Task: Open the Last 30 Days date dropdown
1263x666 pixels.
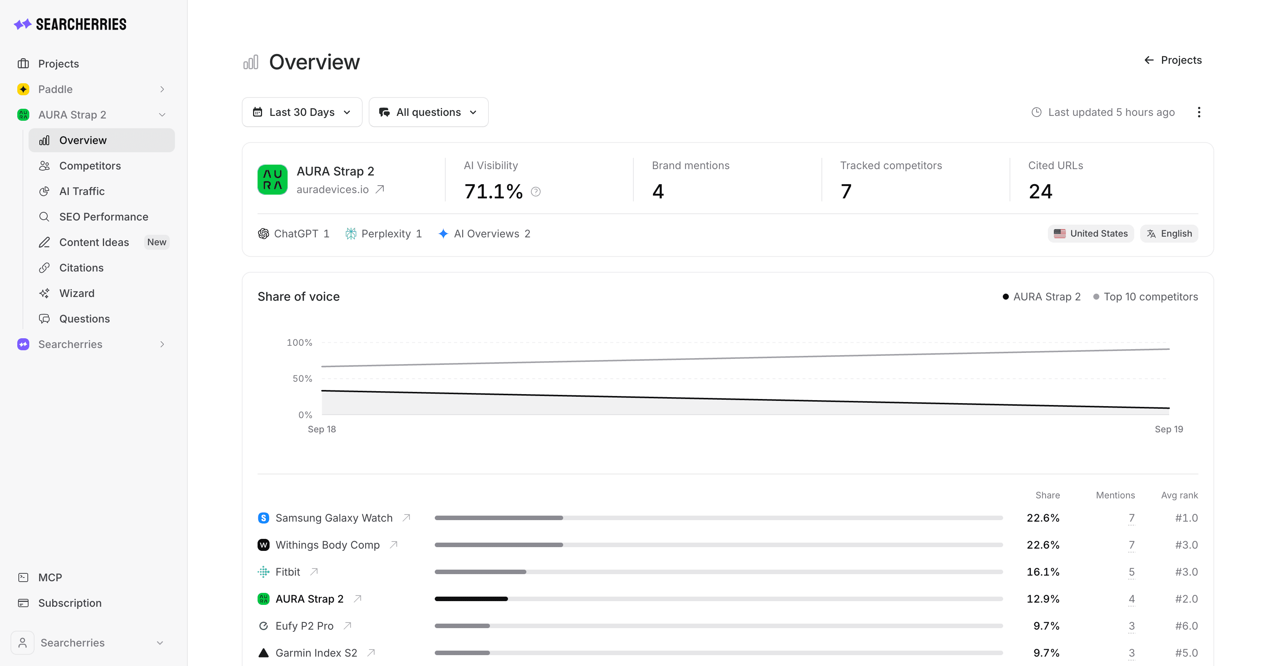Action: click(302, 112)
